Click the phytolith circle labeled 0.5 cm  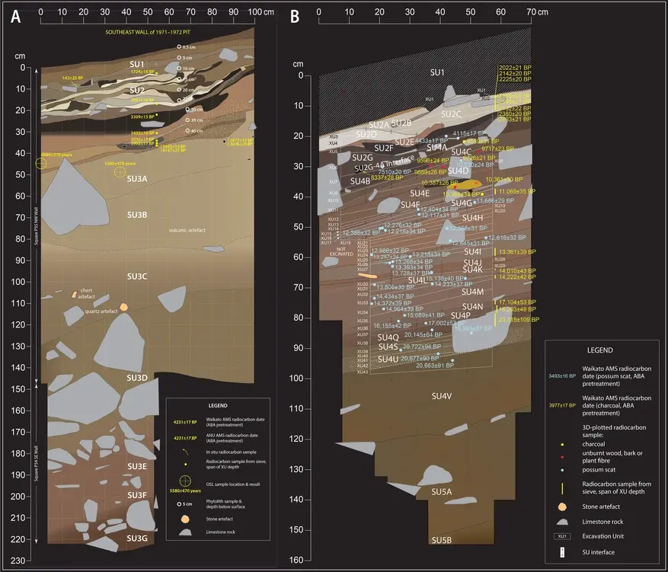(x=179, y=47)
